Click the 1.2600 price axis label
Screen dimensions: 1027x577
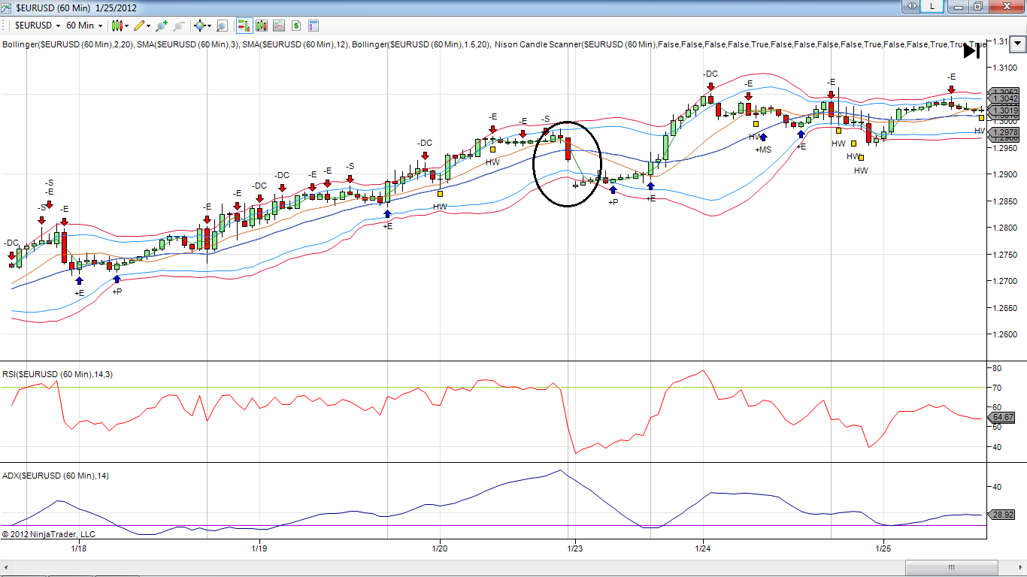click(1005, 334)
